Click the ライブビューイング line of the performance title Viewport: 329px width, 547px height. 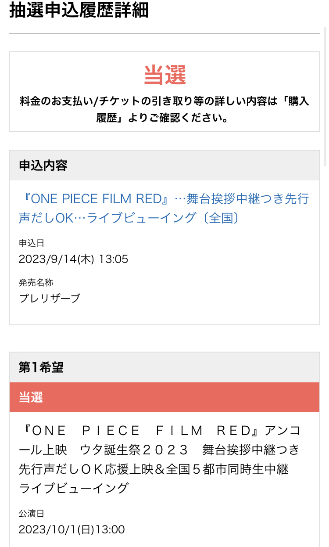pos(74,488)
